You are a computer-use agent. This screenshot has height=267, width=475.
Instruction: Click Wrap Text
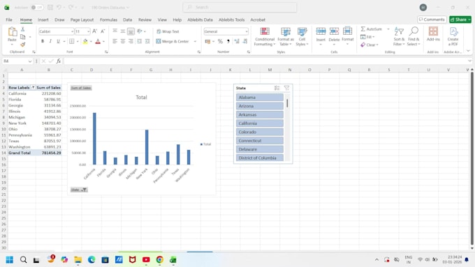[168, 31]
